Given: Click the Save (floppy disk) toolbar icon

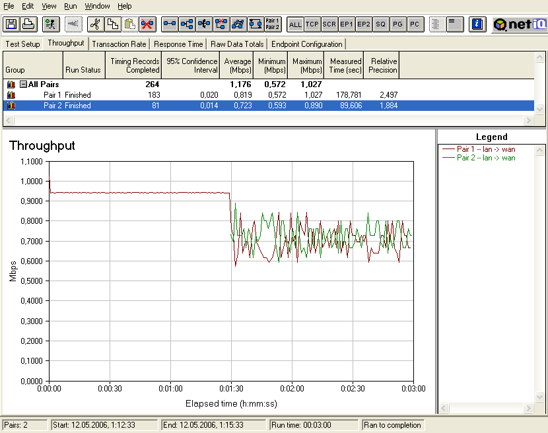Looking at the screenshot, I should point(11,24).
